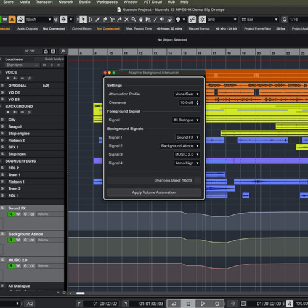Toggle Read automation on MUSIC 2.0 track
The height and width of the screenshot is (308, 308).
(11, 266)
